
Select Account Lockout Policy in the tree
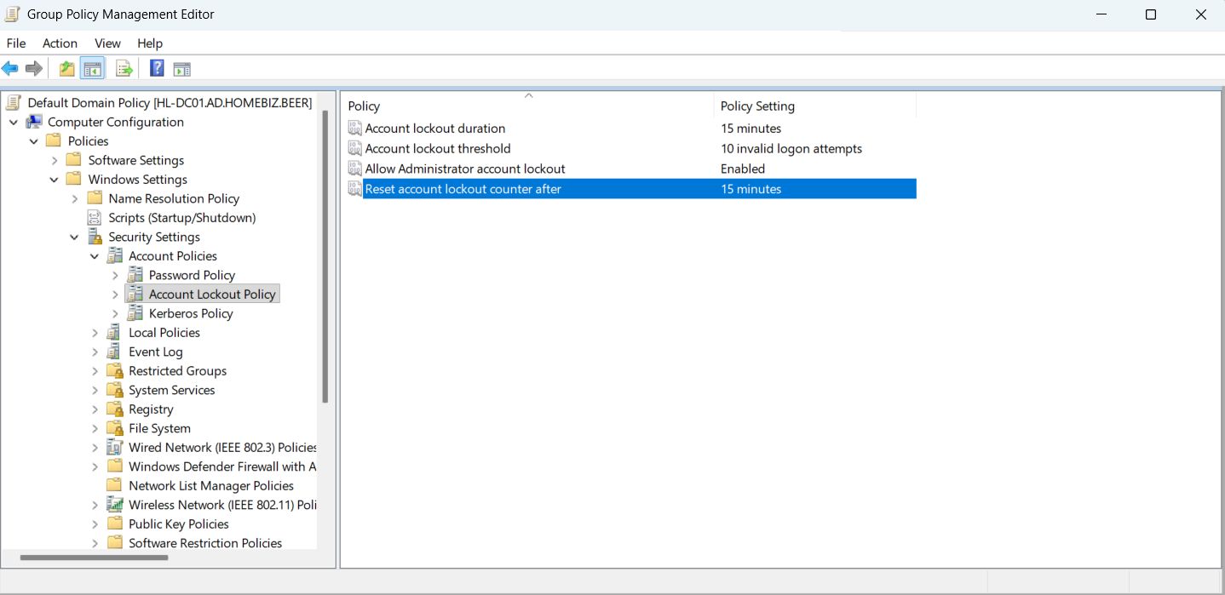[212, 295]
